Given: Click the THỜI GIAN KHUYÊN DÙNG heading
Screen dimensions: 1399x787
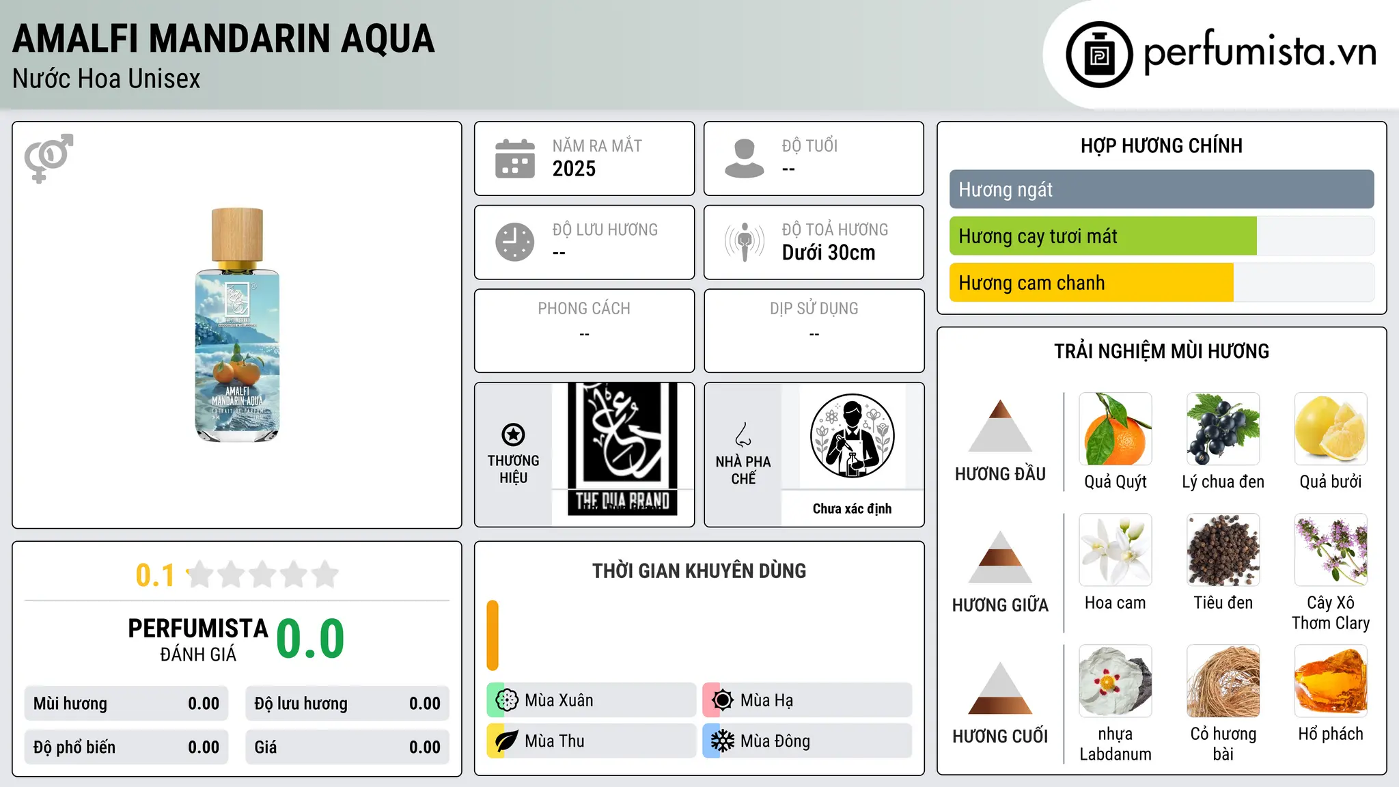Looking at the screenshot, I should pyautogui.click(x=699, y=570).
